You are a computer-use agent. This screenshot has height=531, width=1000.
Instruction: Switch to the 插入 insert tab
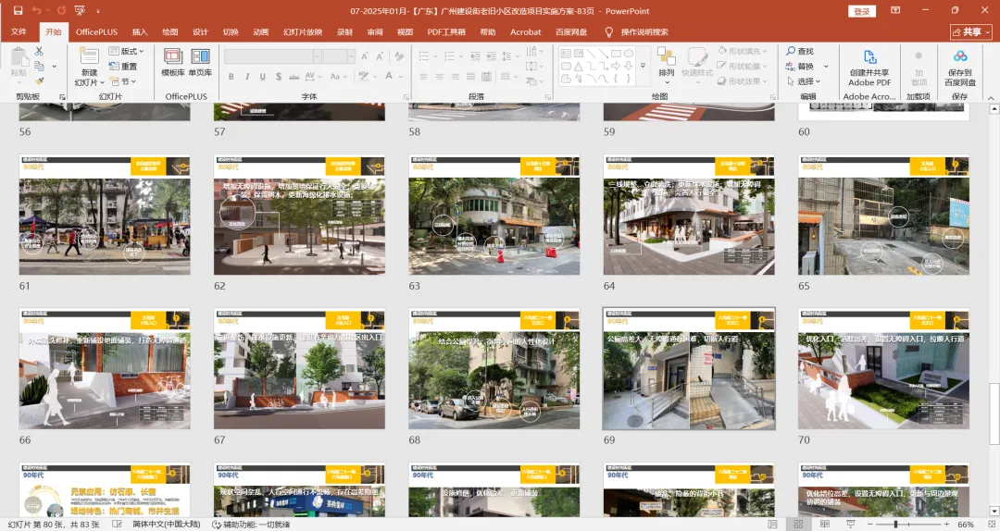click(140, 31)
